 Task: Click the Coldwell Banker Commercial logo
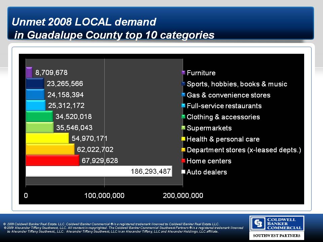click(x=276, y=223)
